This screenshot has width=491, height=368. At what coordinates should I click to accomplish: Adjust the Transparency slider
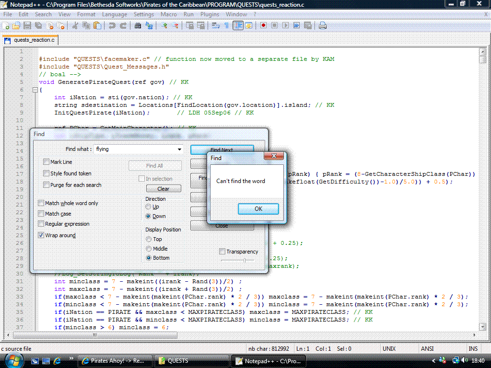[244, 260]
